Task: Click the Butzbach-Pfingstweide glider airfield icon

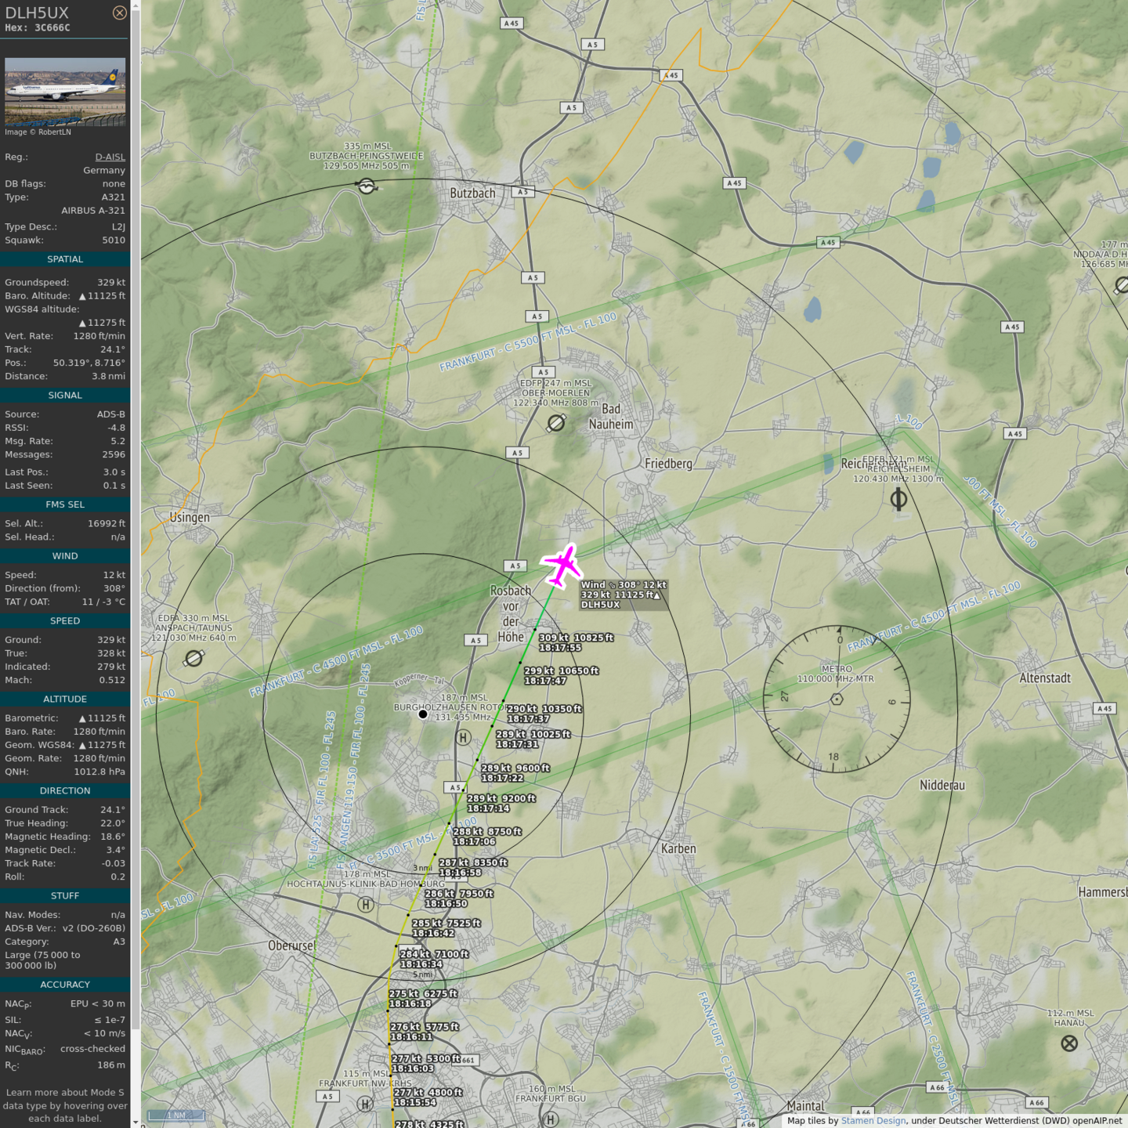Action: click(366, 186)
